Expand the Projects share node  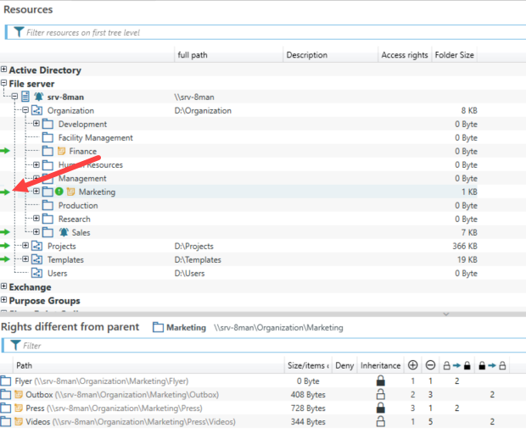[25, 246]
